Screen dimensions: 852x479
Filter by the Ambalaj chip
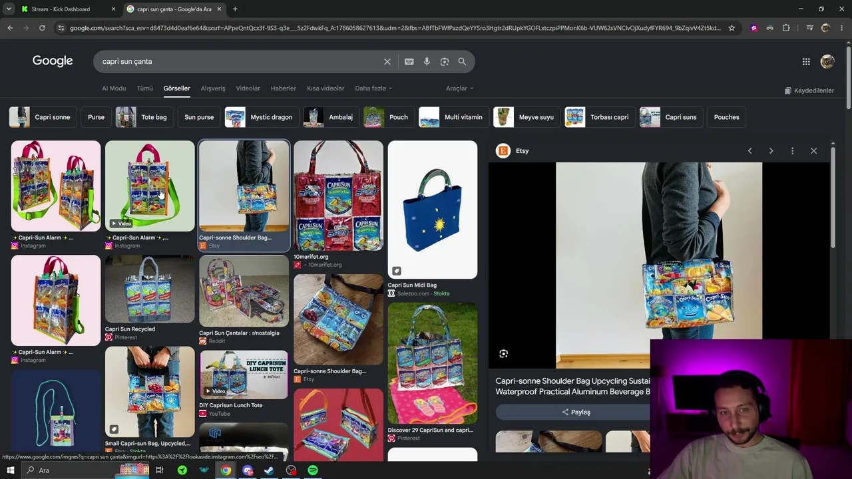pyautogui.click(x=331, y=117)
